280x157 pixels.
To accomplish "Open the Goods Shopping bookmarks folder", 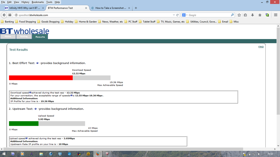I will tap(48, 22).
